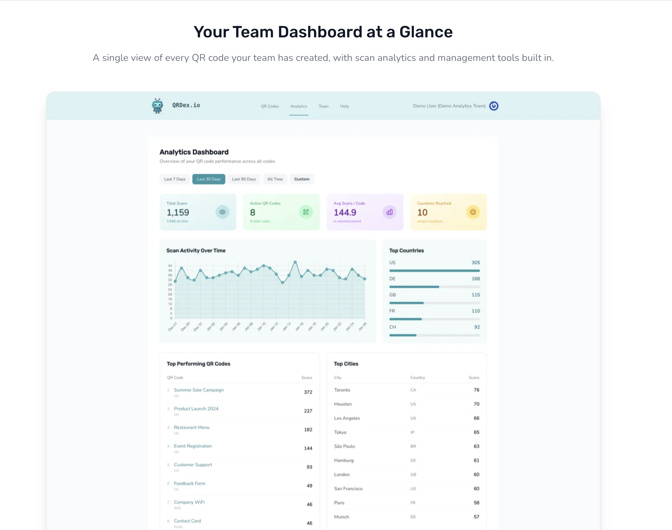
Task: Open the Custom date range option
Action: (x=302, y=179)
